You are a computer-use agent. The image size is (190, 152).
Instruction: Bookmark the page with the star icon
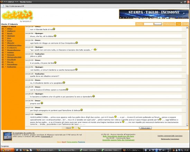(188, 6)
